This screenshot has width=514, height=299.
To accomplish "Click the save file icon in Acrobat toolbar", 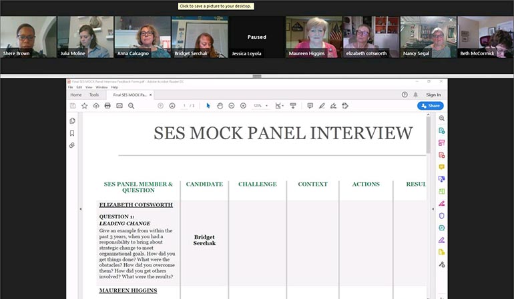I will coord(73,106).
